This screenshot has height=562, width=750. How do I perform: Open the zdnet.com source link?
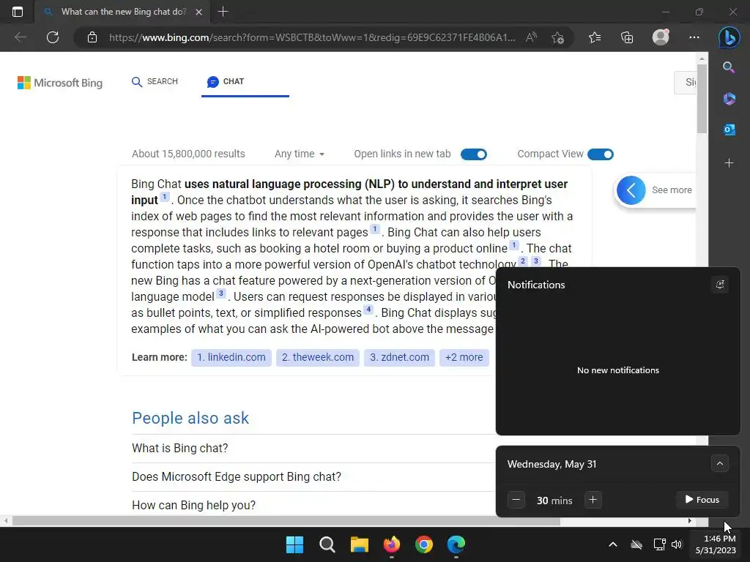(x=399, y=357)
